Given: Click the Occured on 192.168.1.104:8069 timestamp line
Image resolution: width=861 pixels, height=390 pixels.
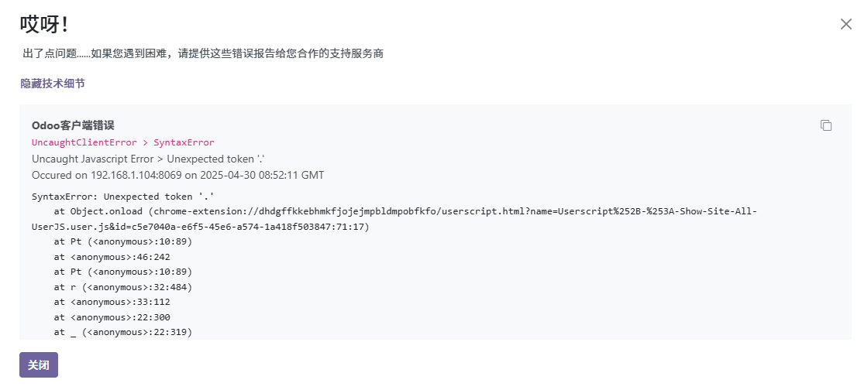Looking at the screenshot, I should tap(177, 175).
